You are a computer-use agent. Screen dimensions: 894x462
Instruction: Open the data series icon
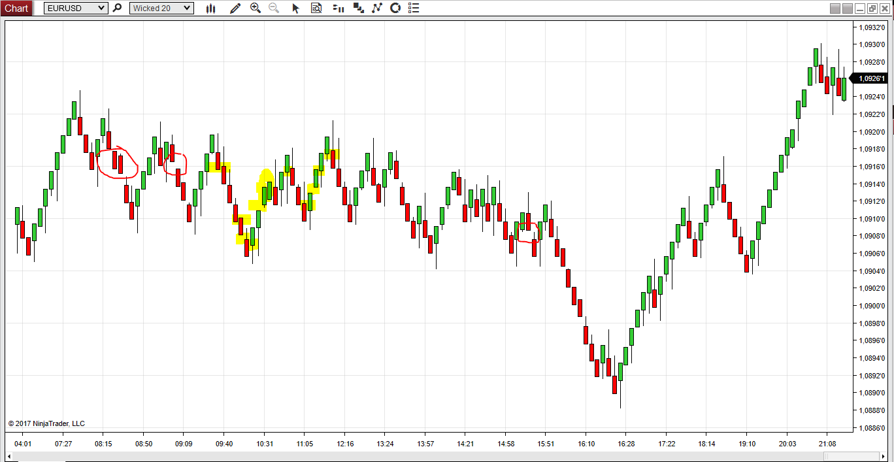click(358, 8)
